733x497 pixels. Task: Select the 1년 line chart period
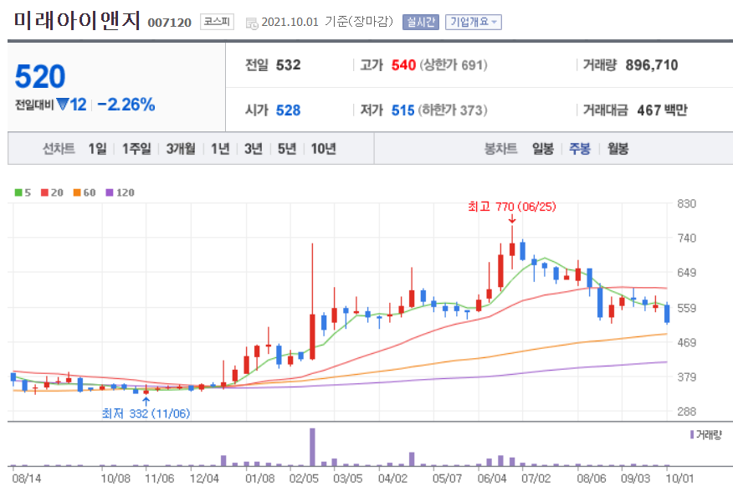tap(220, 149)
